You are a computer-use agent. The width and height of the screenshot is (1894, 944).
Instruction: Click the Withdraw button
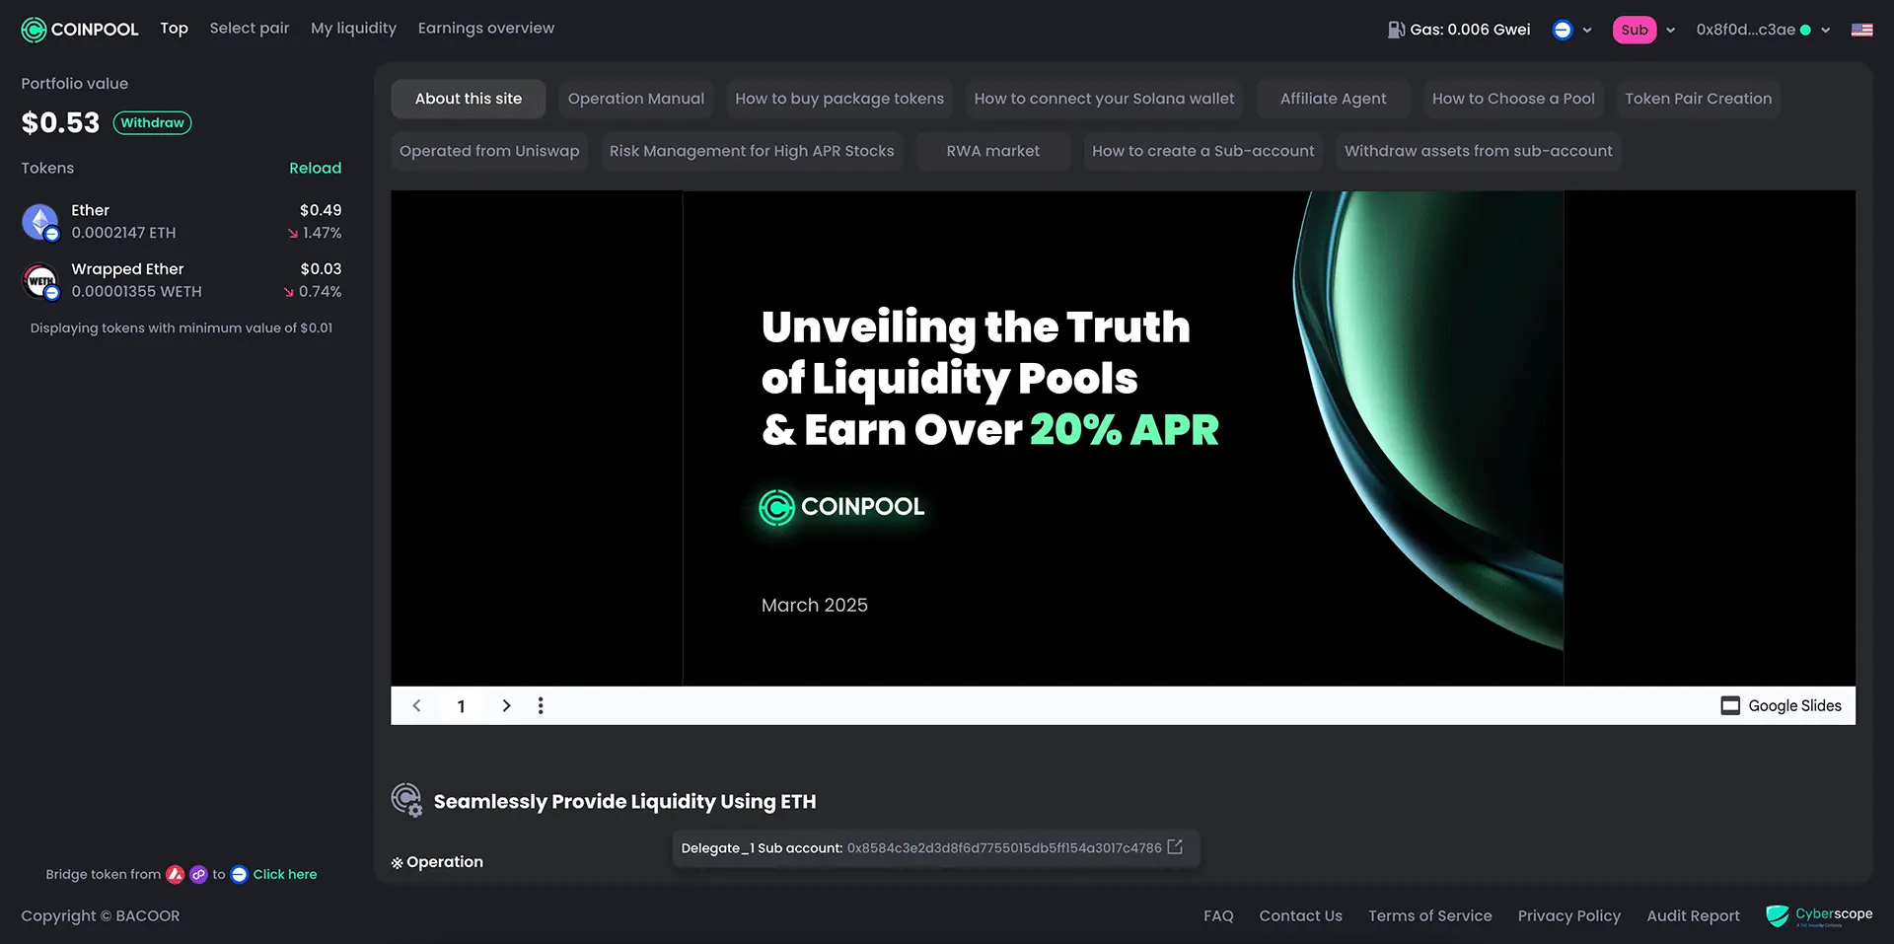152,122
